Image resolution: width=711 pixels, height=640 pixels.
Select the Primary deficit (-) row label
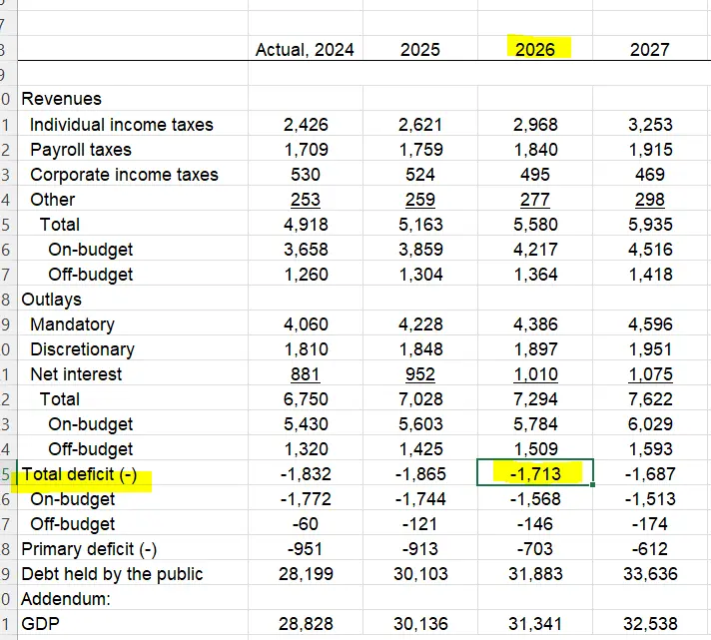(90, 549)
